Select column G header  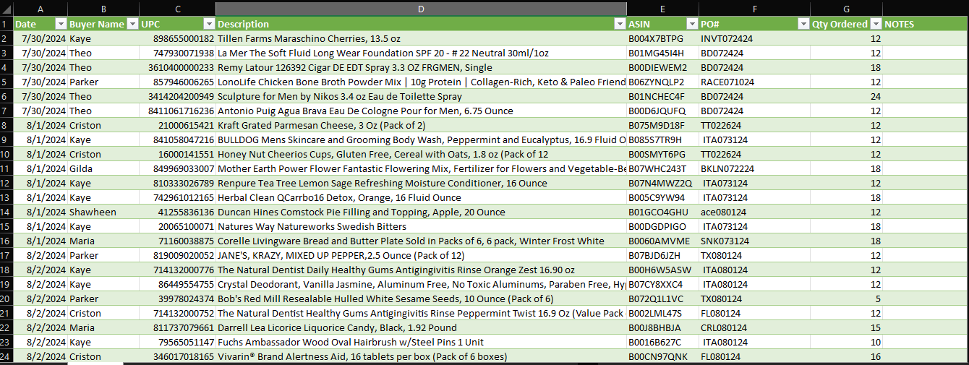[846, 8]
